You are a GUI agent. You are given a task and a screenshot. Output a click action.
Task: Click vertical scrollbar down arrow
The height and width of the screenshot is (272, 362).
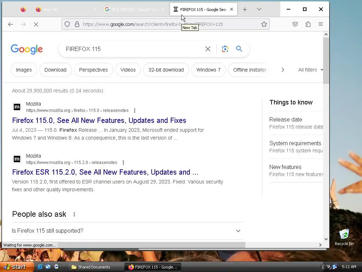[326, 239]
